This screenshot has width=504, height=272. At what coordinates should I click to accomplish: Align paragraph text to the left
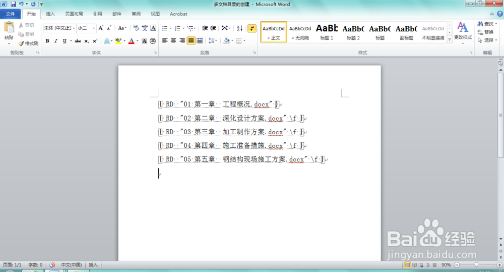[165, 41]
